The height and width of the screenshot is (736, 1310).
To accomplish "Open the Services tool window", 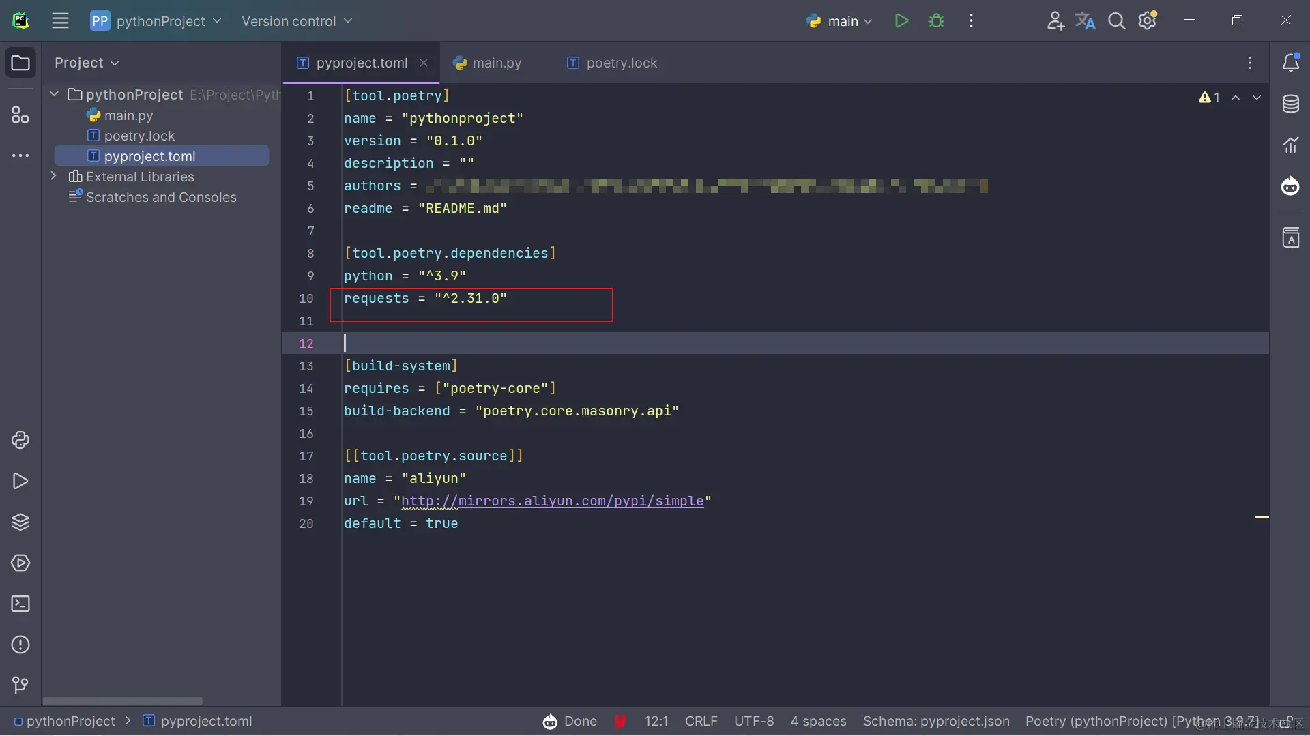I will 20,563.
